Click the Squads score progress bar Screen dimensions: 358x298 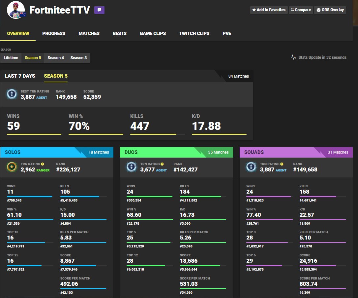point(323,266)
